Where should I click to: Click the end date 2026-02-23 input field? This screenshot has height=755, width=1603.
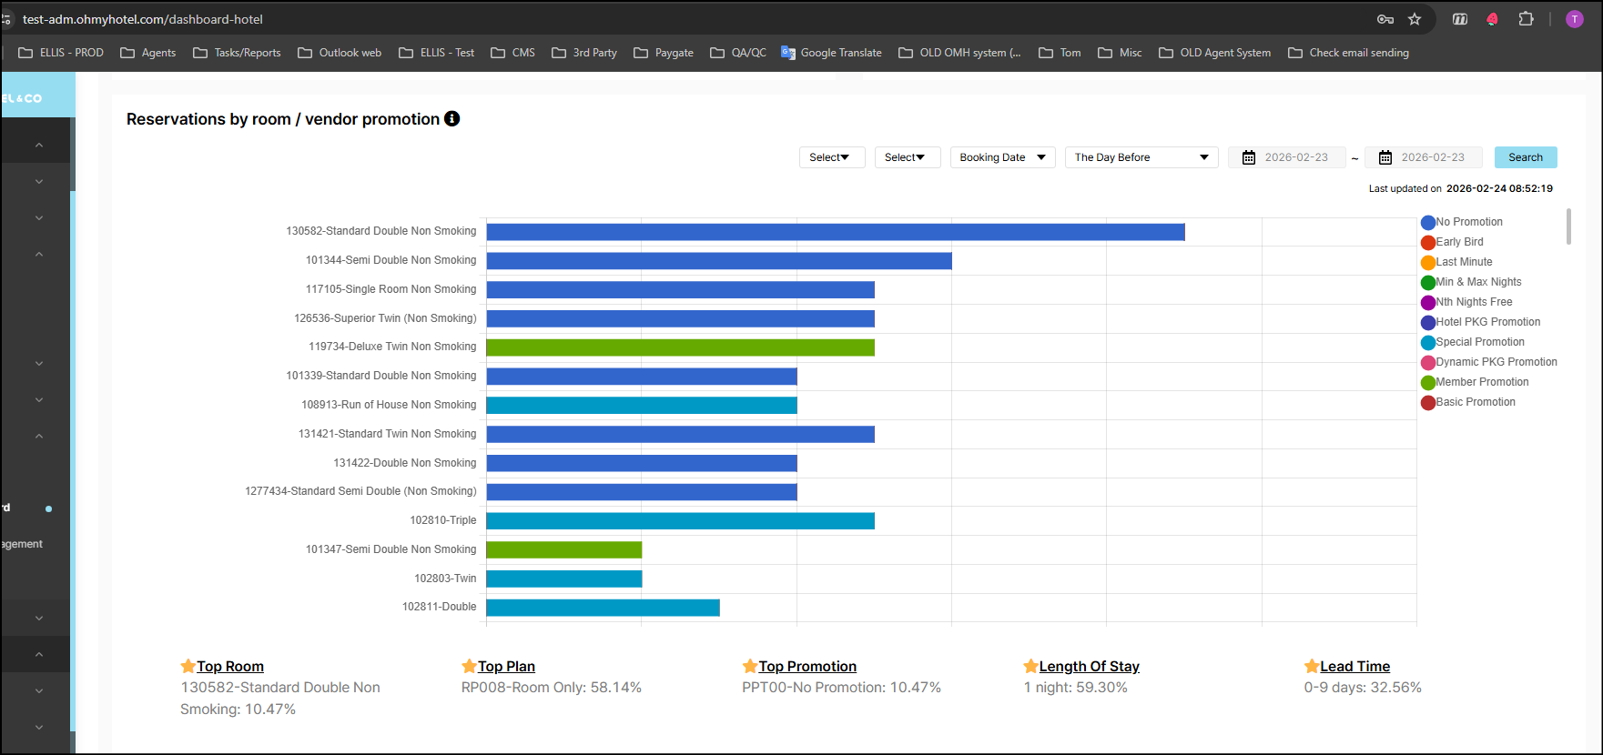tap(1432, 157)
